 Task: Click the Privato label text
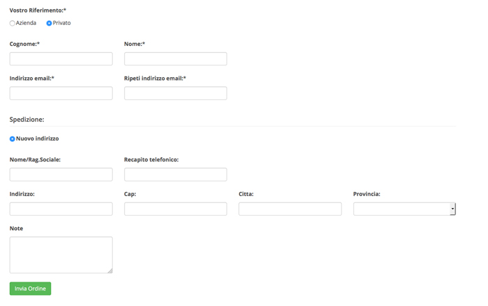click(61, 23)
